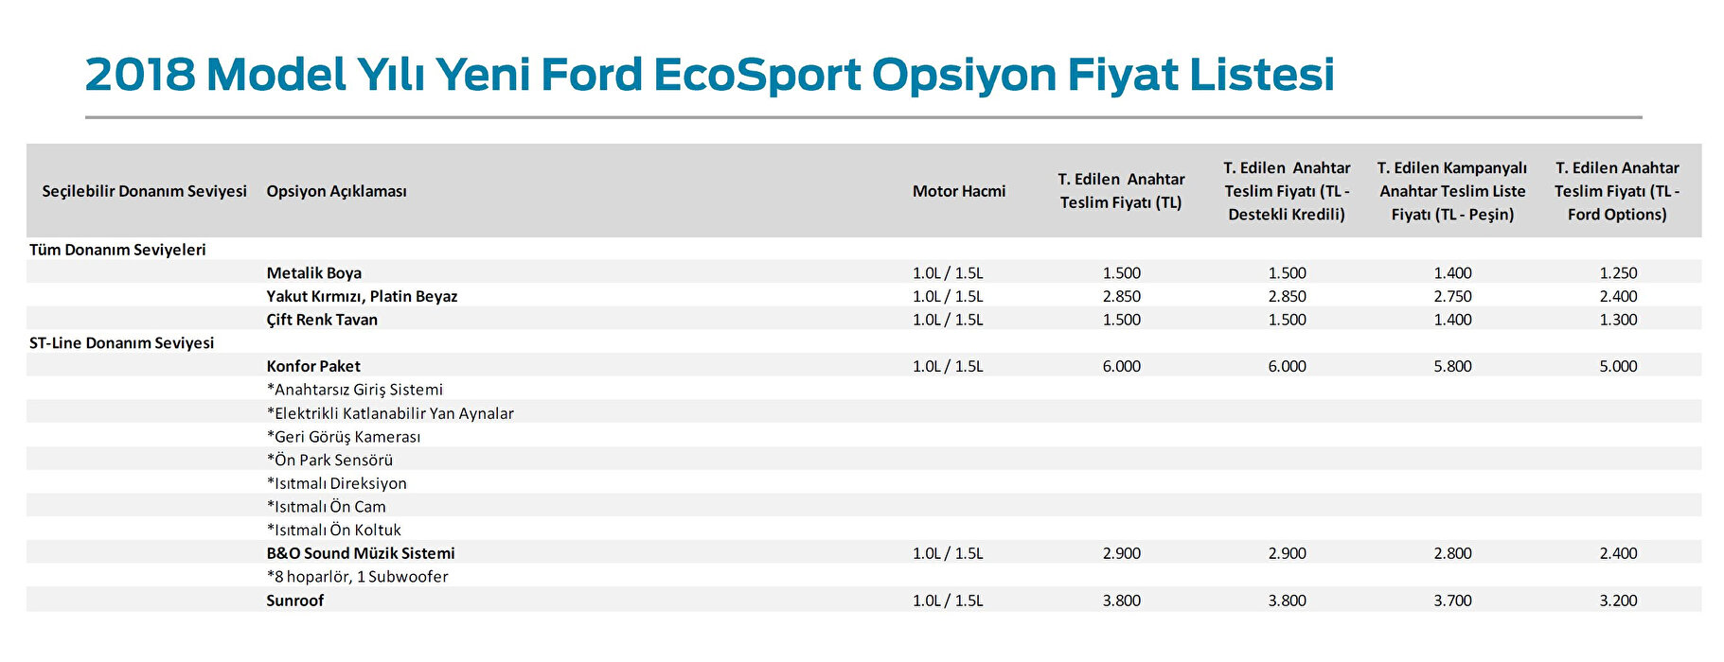This screenshot has width=1724, height=662.
Task: Select the Isıtmalı Direksiyon line
Action: (x=336, y=483)
